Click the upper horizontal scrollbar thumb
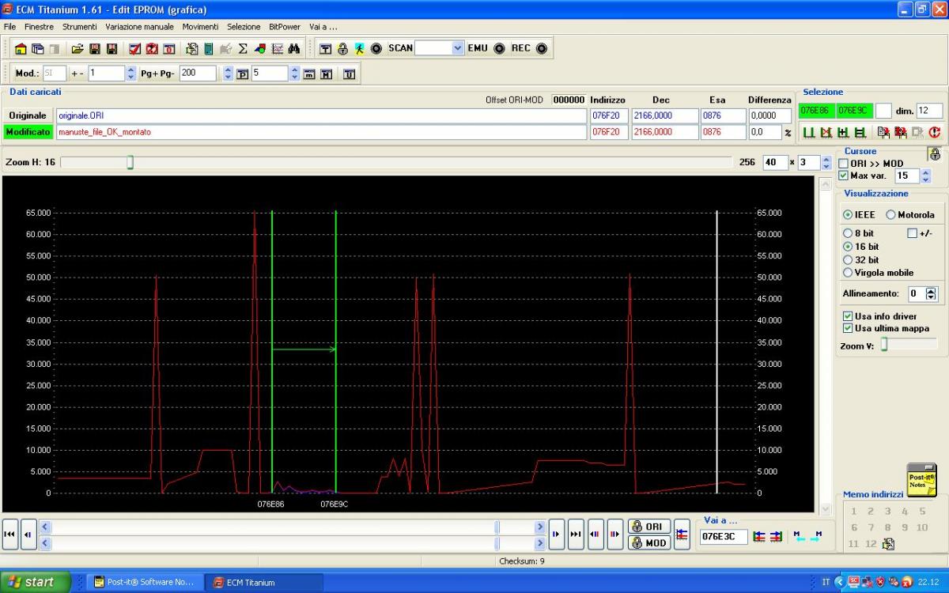The width and height of the screenshot is (949, 593). pos(497,527)
